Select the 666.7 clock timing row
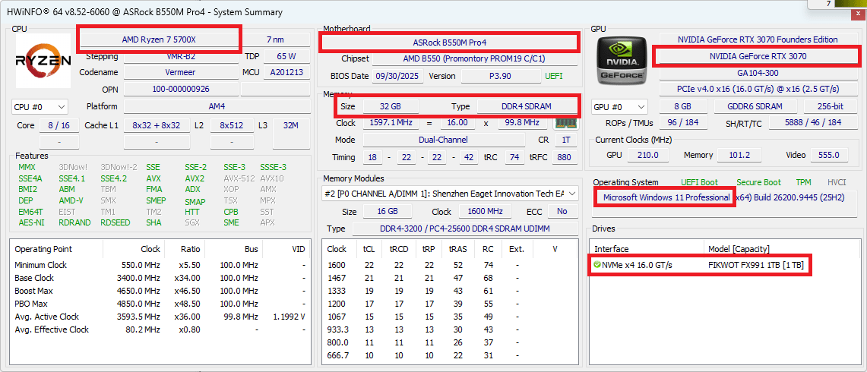This screenshot has height=372, width=867. [x=450, y=355]
